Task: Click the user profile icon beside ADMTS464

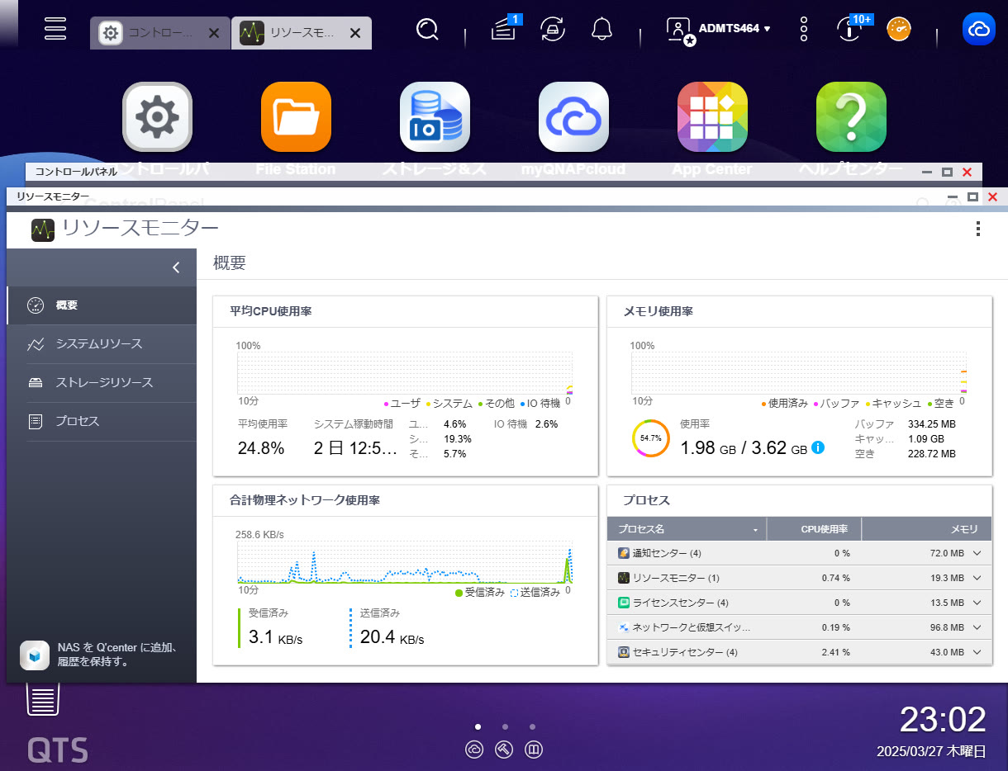Action: [680, 30]
